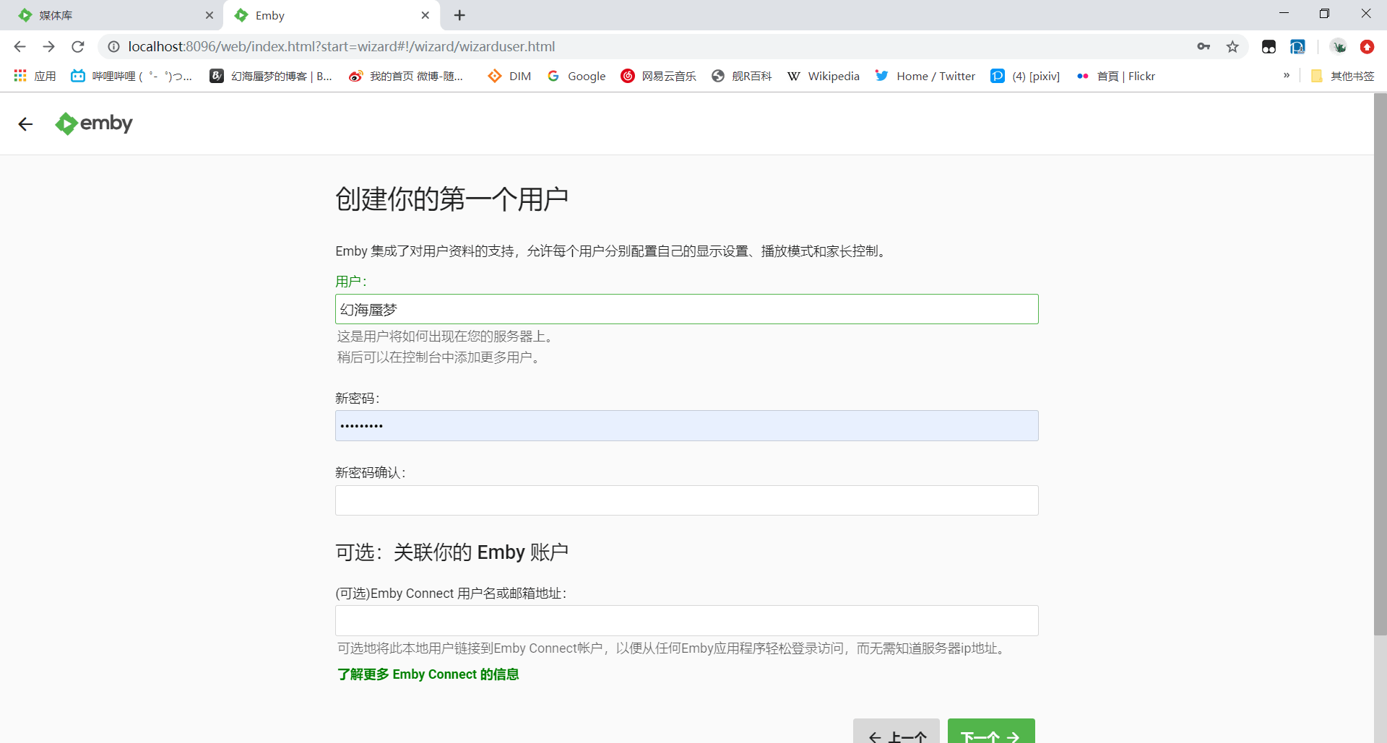
Task: Click the green 下一个 next button
Action: (x=991, y=732)
